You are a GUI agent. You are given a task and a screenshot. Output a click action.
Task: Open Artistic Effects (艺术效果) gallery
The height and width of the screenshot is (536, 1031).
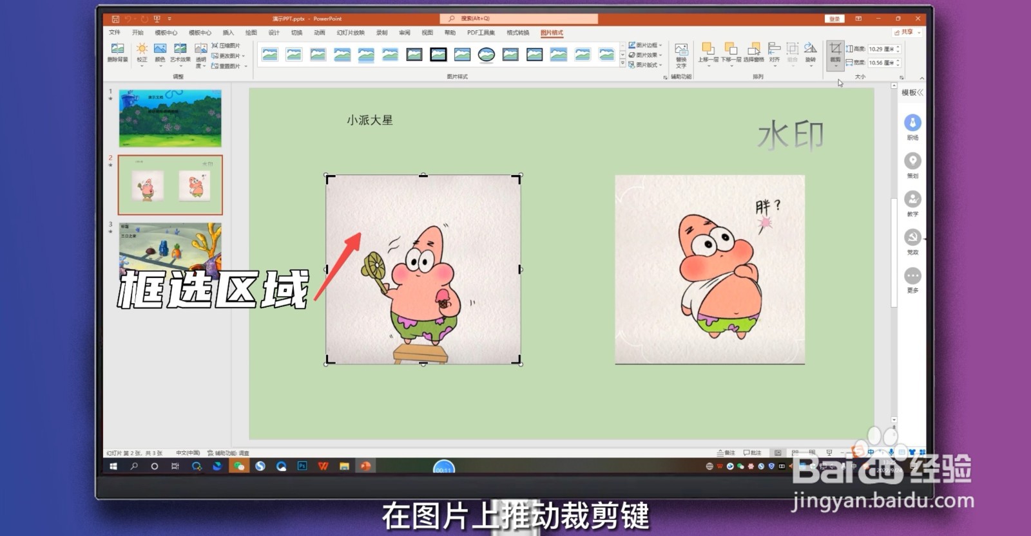pyautogui.click(x=180, y=54)
